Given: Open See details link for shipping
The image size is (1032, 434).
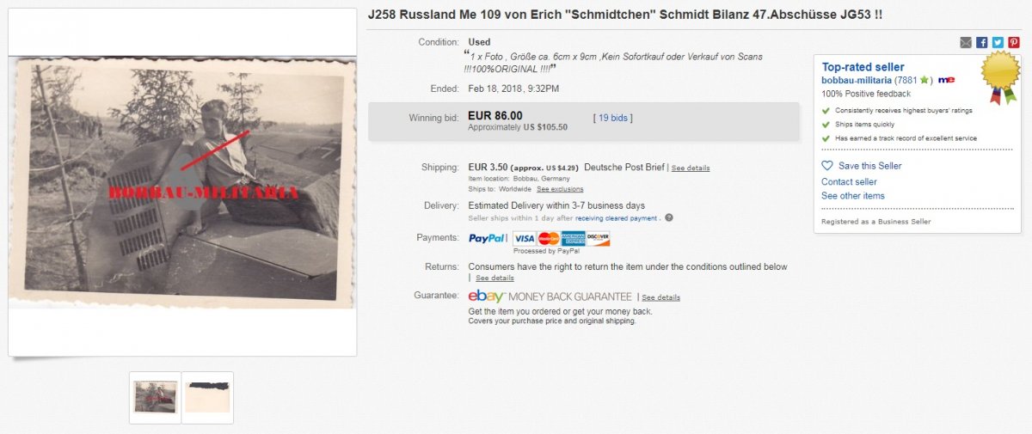Looking at the screenshot, I should coord(691,168).
